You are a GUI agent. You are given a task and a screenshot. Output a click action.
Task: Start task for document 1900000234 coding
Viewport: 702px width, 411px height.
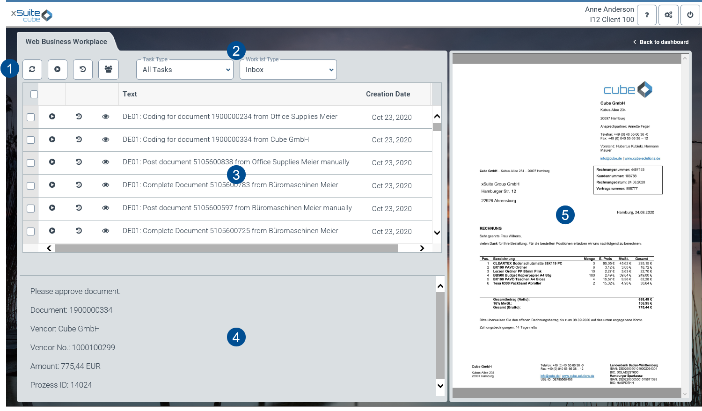[x=52, y=117]
